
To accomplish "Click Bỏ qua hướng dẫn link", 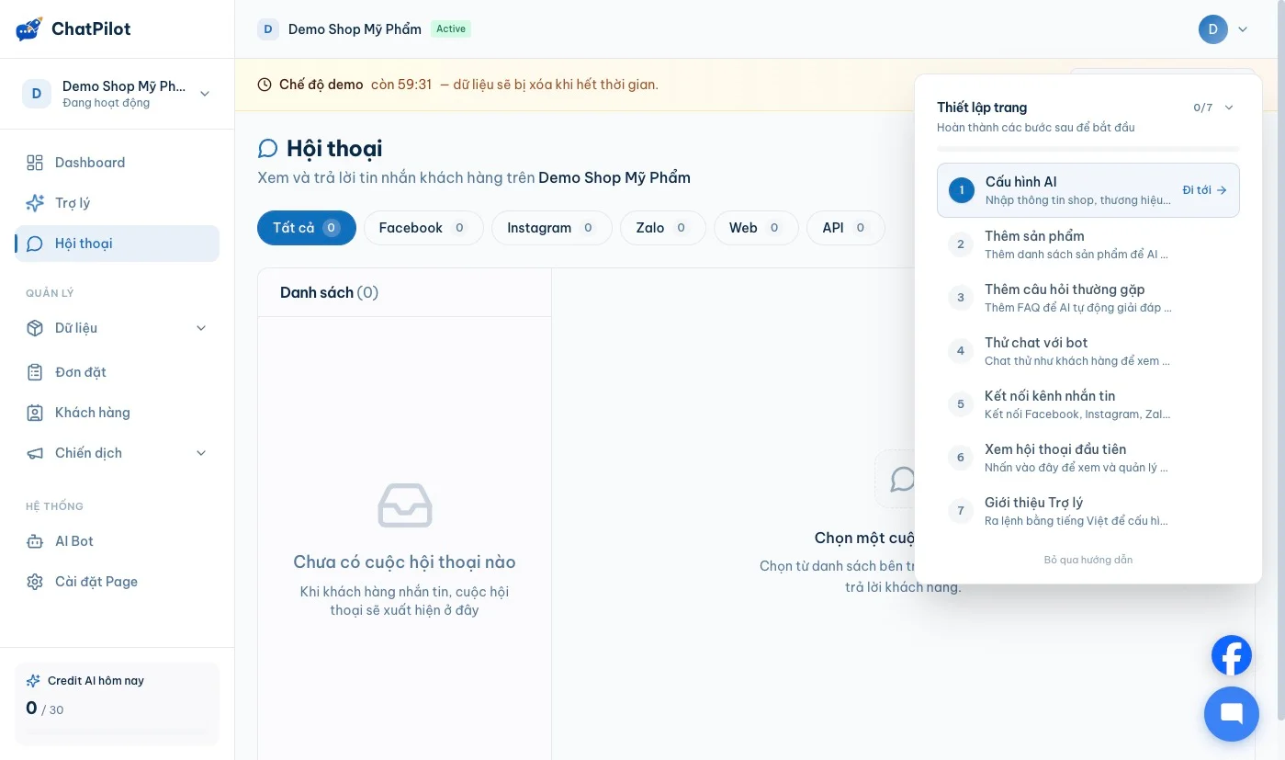I will 1088,560.
